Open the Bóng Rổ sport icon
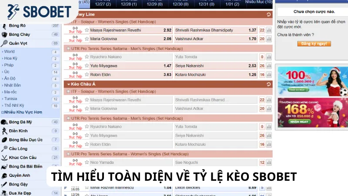Viewport: 348px width, 196px height. 4,26
